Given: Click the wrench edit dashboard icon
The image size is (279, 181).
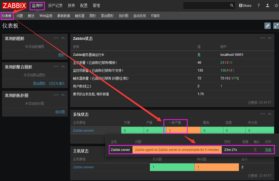Looking at the screenshot, I should [268, 26].
